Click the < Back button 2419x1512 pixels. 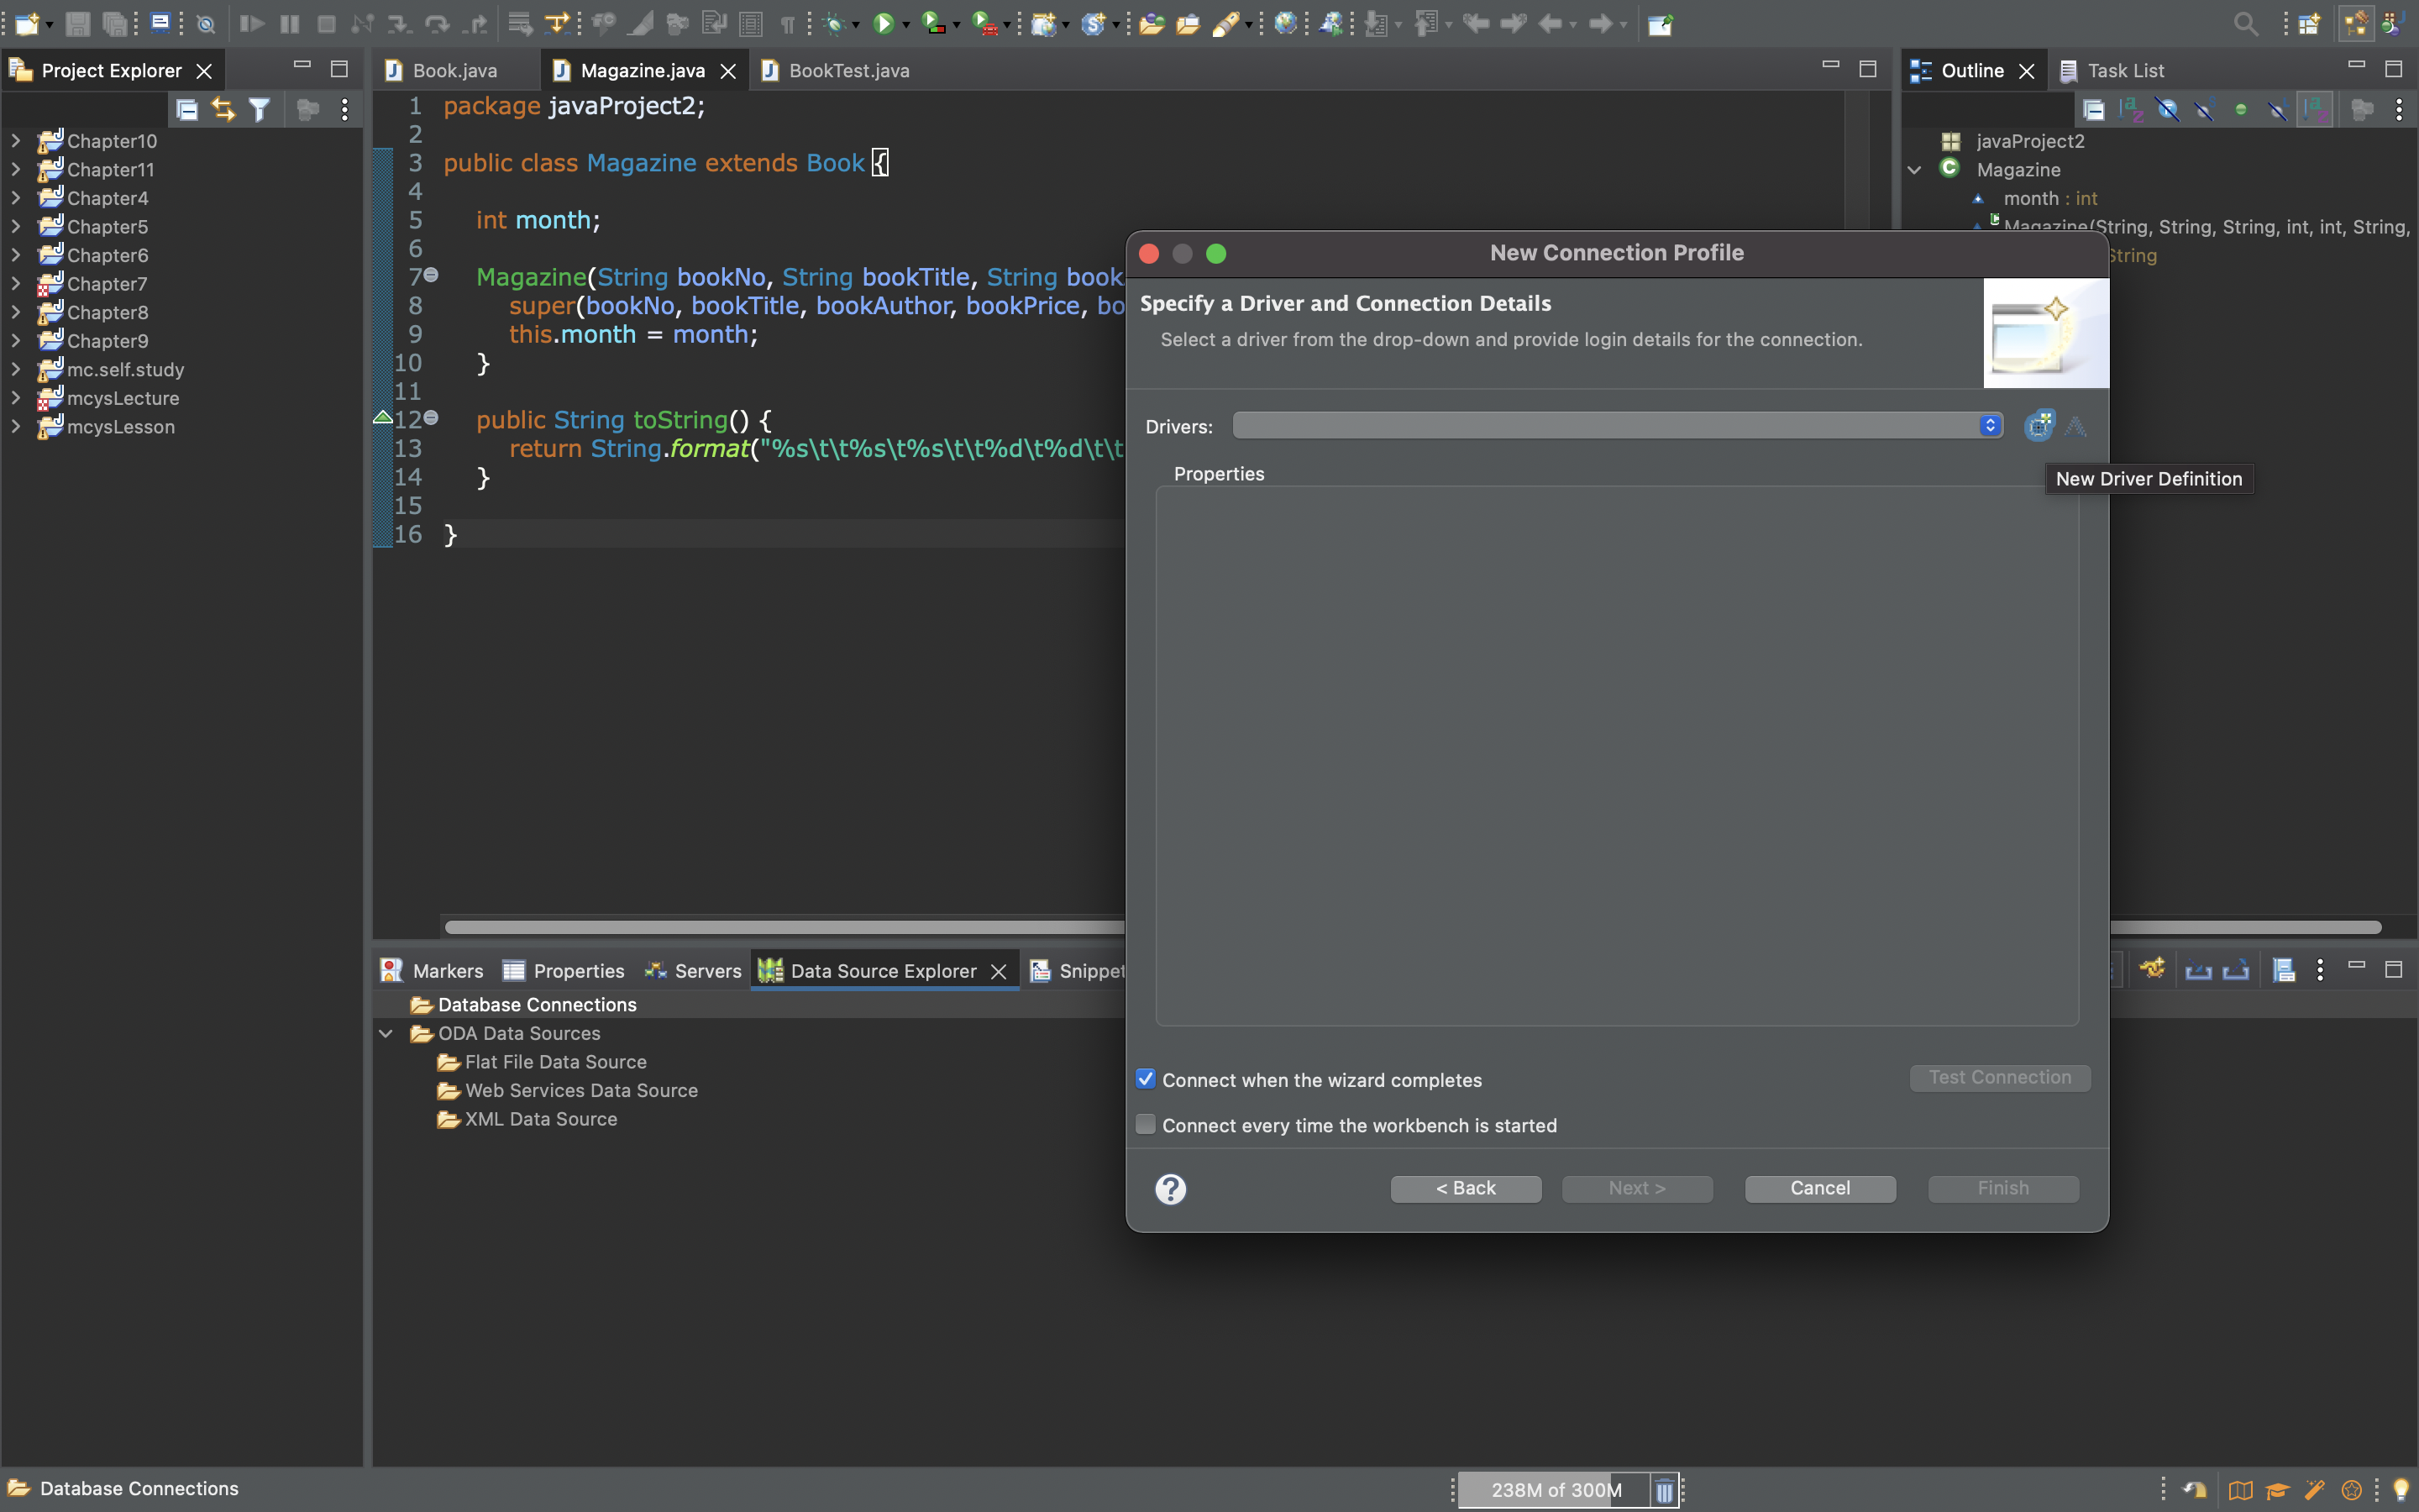(x=1466, y=1188)
